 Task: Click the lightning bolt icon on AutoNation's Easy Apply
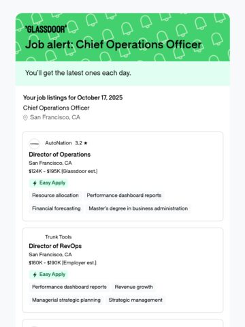(x=35, y=183)
